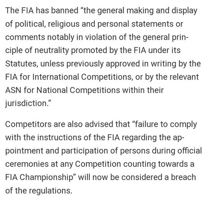
Task: Click the word "ceremonies" at line start
Action: tap(27, 164)
